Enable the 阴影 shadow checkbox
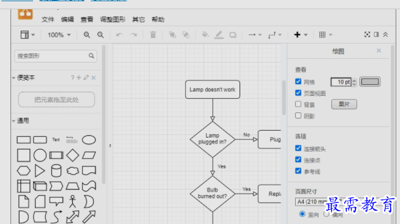Image resolution: width=400 pixels, height=224 pixels. 298,115
